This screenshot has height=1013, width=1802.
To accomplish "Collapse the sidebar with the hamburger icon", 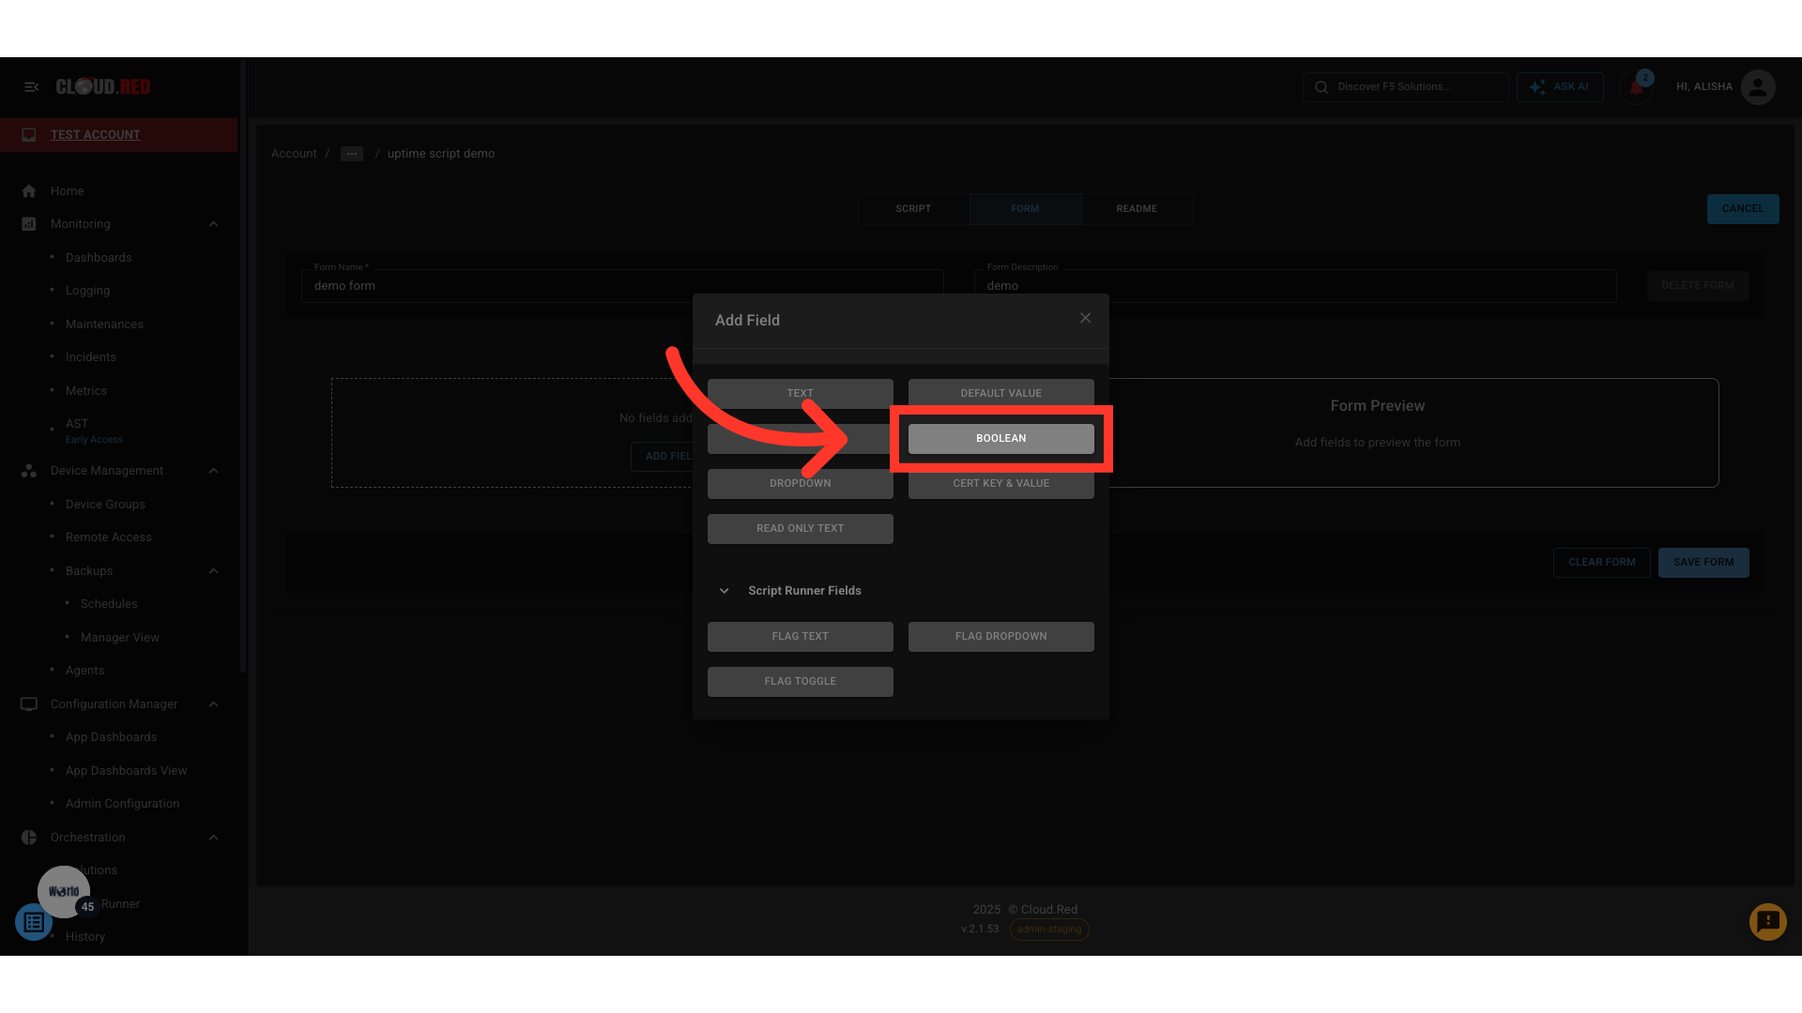I will tap(31, 87).
